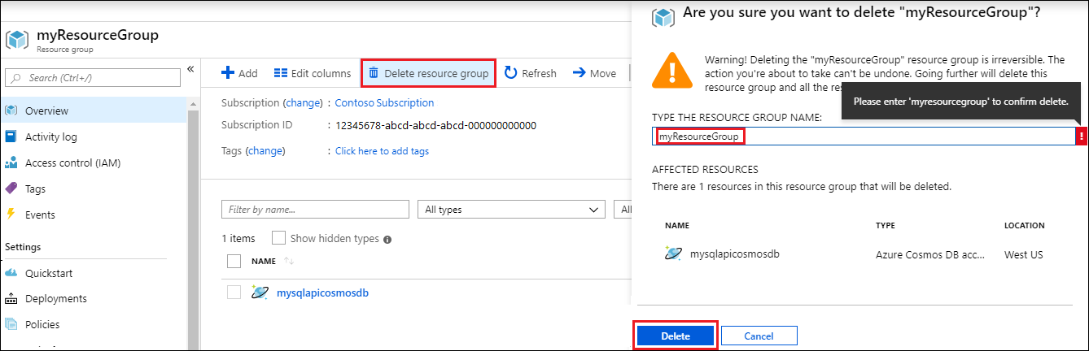Screen dimensions: 1089x351
Task: Click the Delete resource group trash icon
Action: coord(374,73)
